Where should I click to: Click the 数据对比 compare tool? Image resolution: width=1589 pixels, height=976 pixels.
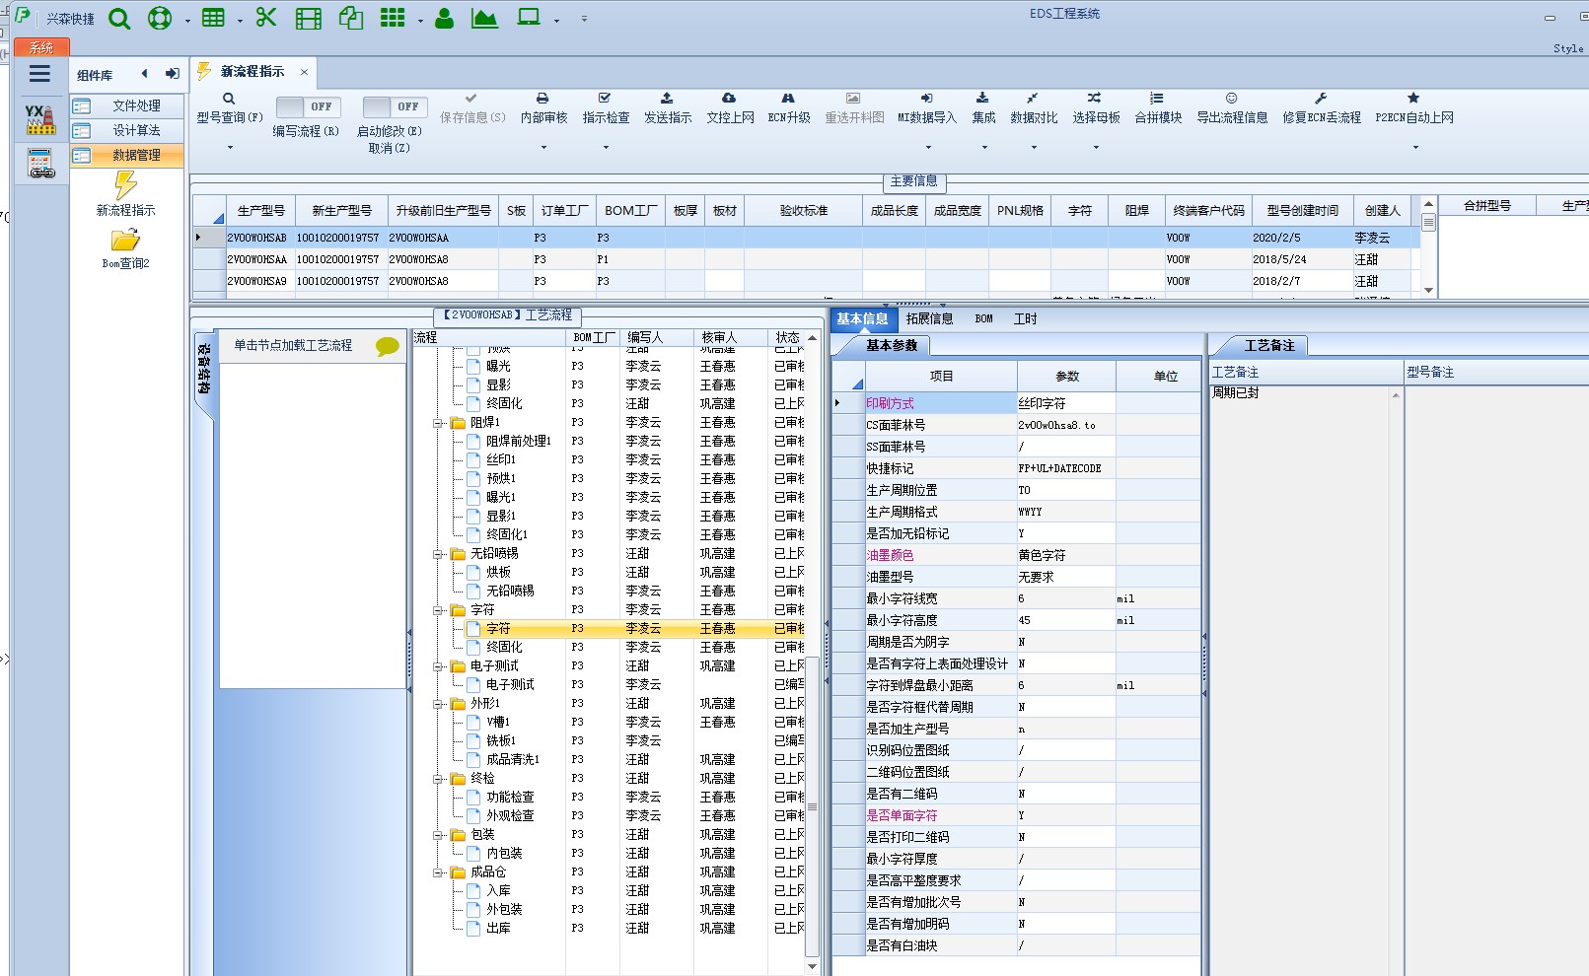(1034, 107)
